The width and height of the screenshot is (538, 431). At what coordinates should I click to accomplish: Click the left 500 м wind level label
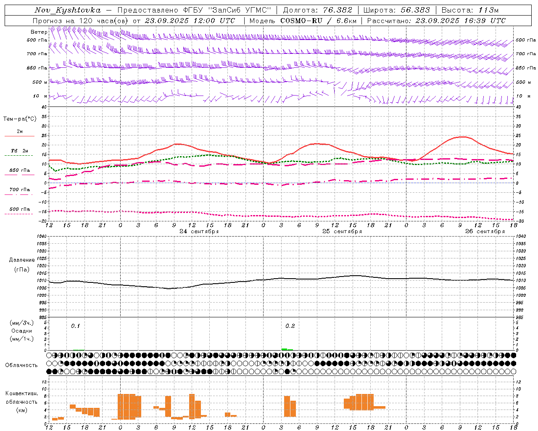[x=40, y=82]
